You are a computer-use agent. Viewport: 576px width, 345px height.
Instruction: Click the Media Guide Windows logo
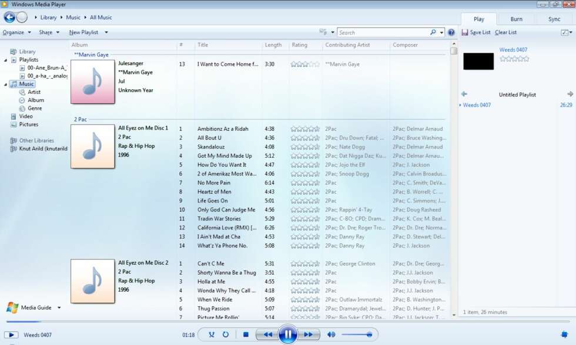(12, 307)
